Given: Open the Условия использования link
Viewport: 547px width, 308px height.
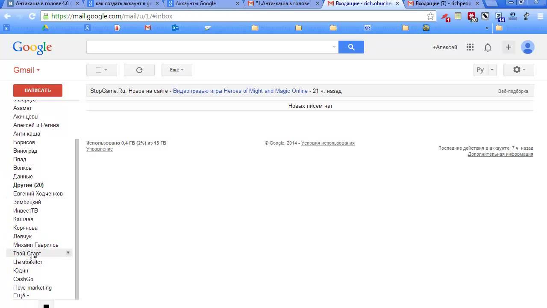Looking at the screenshot, I should click(328, 143).
